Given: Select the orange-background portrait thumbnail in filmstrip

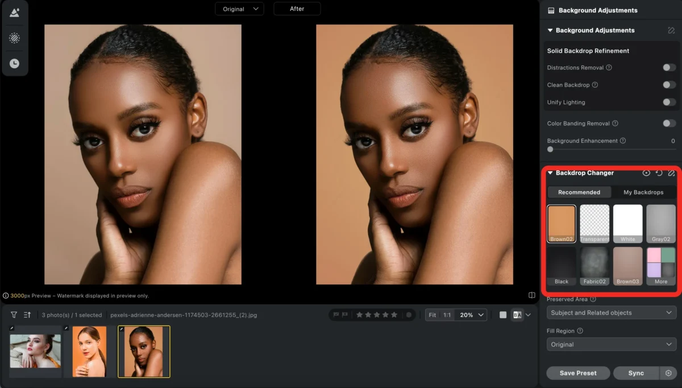Looking at the screenshot, I should pyautogui.click(x=89, y=351).
